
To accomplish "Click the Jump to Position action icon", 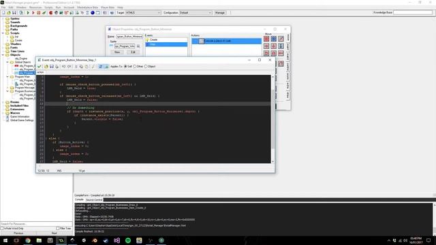I will pos(281,63).
